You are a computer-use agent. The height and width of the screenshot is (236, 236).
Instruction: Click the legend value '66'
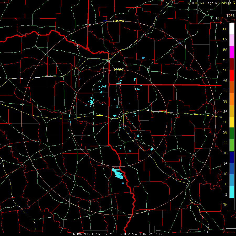click(225, 29)
